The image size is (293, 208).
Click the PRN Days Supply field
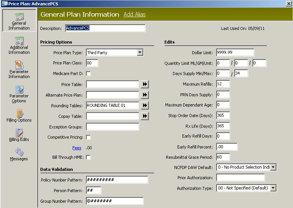coord(223,94)
